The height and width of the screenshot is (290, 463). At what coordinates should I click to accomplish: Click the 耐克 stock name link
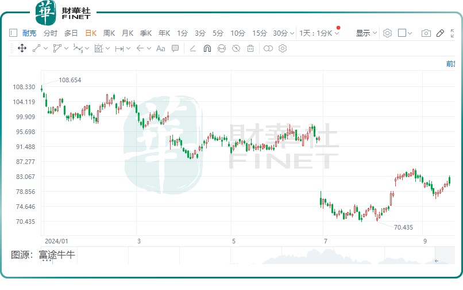[29, 33]
